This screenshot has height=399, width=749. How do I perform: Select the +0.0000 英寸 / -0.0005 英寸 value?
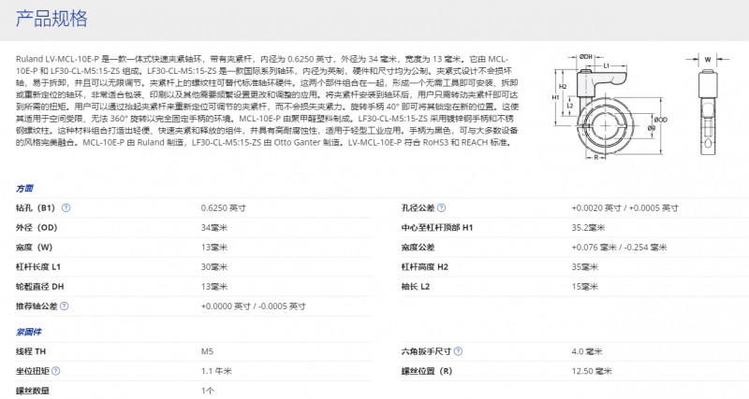[253, 306]
